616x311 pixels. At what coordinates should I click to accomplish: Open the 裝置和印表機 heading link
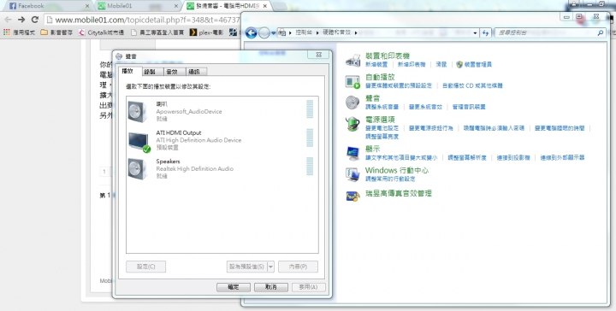click(x=388, y=56)
